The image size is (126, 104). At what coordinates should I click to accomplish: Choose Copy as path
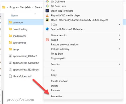[x=58, y=58]
